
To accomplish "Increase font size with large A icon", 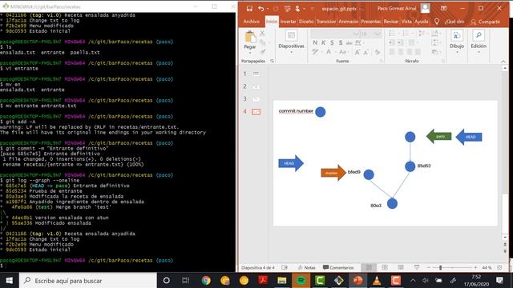I will click(x=357, y=52).
